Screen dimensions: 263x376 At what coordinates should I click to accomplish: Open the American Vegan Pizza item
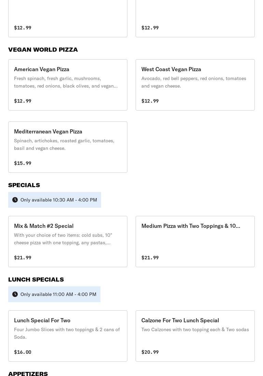coord(42,69)
